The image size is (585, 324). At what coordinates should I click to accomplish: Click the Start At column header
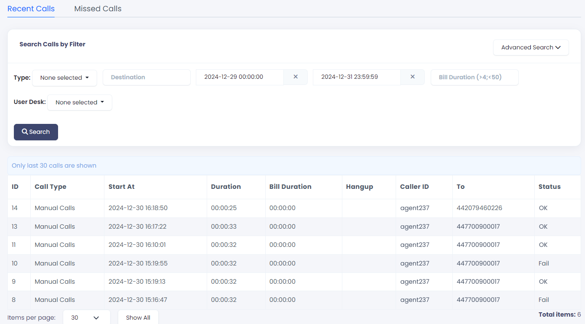(x=122, y=187)
